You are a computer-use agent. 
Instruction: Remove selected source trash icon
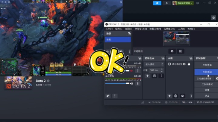[x=176, y=96]
